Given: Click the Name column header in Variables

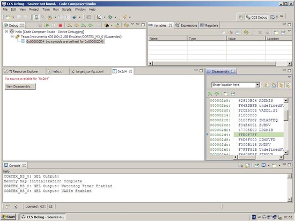Looking at the screenshot, I should [167, 39].
